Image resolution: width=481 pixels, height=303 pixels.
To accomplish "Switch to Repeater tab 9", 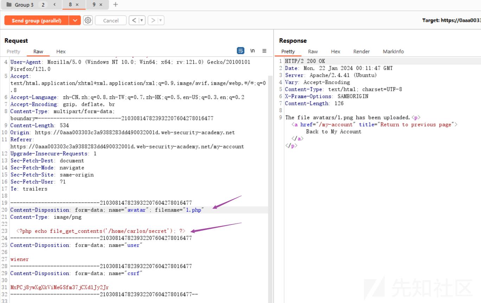I will click(94, 5).
